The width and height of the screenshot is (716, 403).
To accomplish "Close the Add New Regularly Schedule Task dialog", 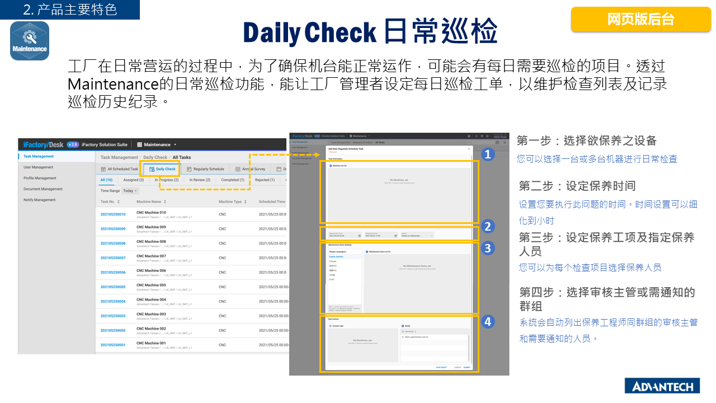I will click(x=469, y=149).
